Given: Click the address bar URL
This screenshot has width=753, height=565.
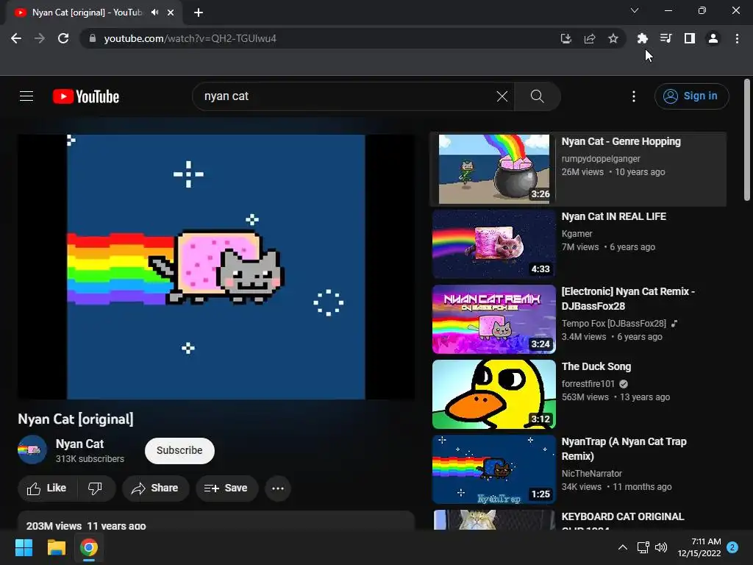Looking at the screenshot, I should (x=190, y=38).
